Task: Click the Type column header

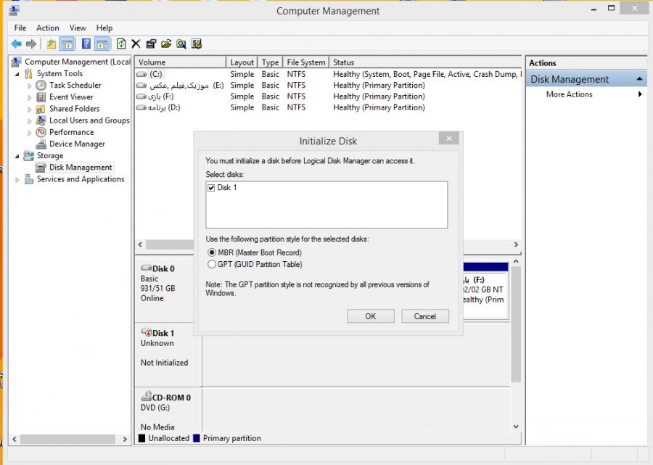Action: [x=271, y=62]
